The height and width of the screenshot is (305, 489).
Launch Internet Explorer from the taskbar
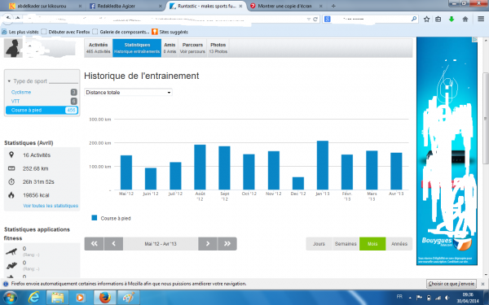[x=33, y=298]
